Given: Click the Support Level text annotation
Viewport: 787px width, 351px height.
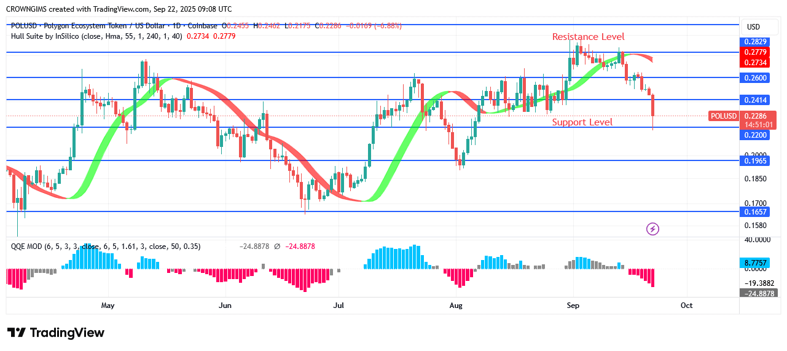Looking at the screenshot, I should (582, 122).
